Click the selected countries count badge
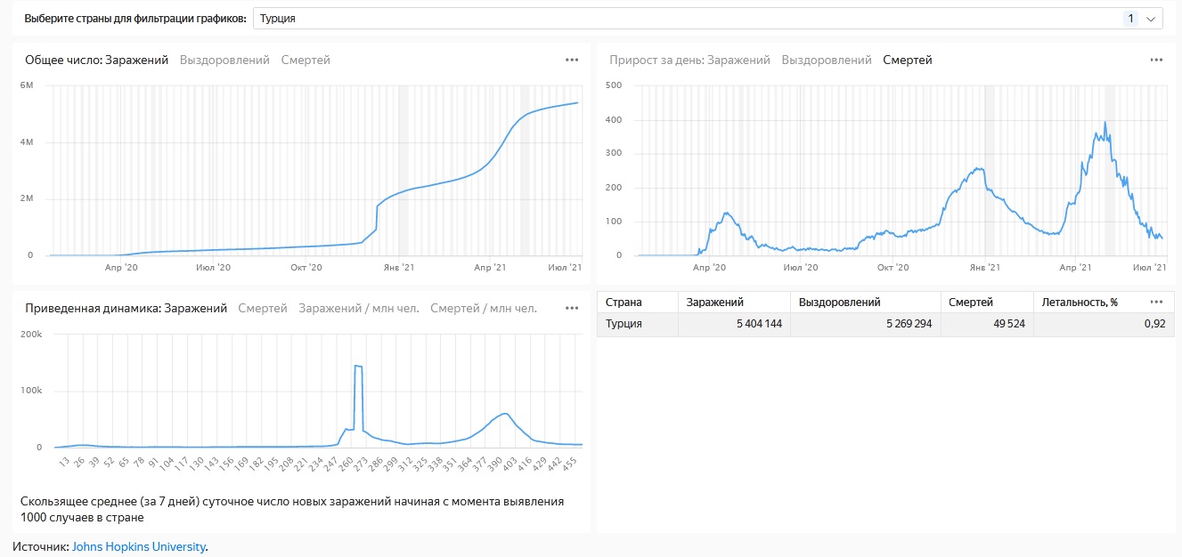Viewport: 1182px width, 557px height. pos(1131,19)
